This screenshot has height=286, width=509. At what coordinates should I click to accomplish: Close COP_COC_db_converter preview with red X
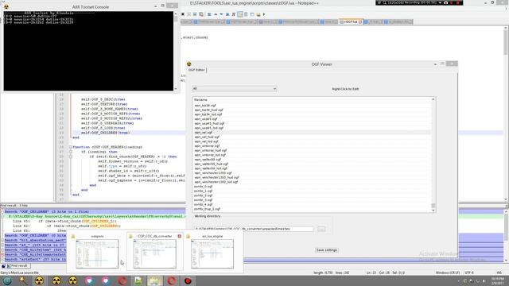179,236
